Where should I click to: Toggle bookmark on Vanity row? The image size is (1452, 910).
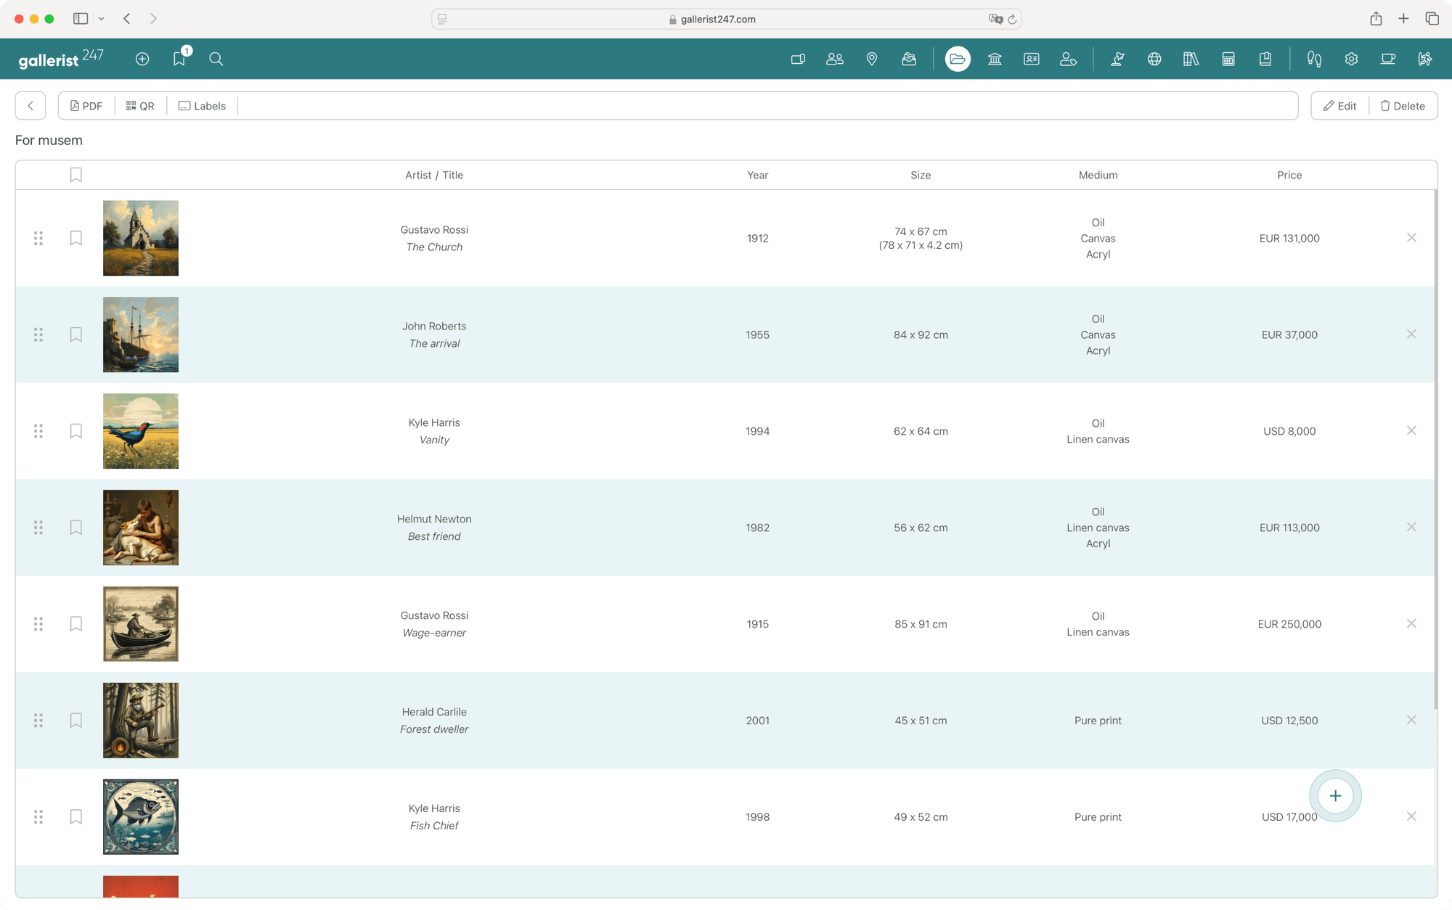click(x=76, y=431)
